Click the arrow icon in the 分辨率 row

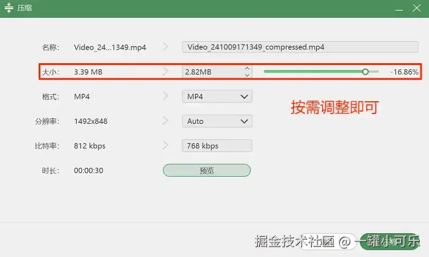click(x=165, y=120)
